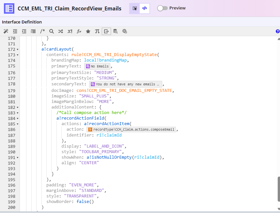Click a!recordActionItem on line 185
The width and height of the screenshot is (280, 216).
click(x=107, y=123)
